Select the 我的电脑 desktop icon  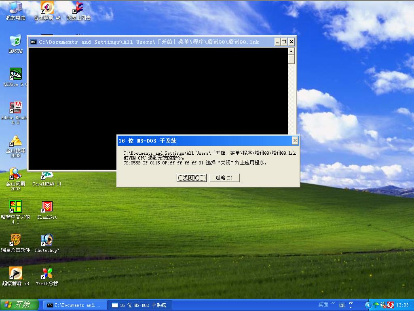coord(16,11)
